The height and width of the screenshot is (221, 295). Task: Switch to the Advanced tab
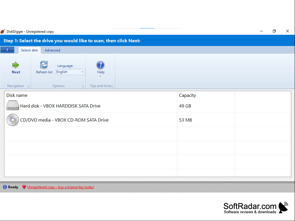click(x=52, y=50)
